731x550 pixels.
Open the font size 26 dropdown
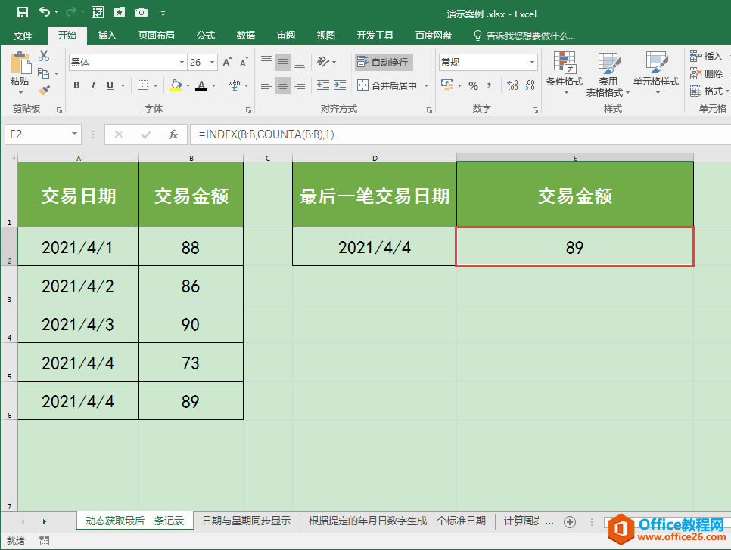[x=212, y=63]
